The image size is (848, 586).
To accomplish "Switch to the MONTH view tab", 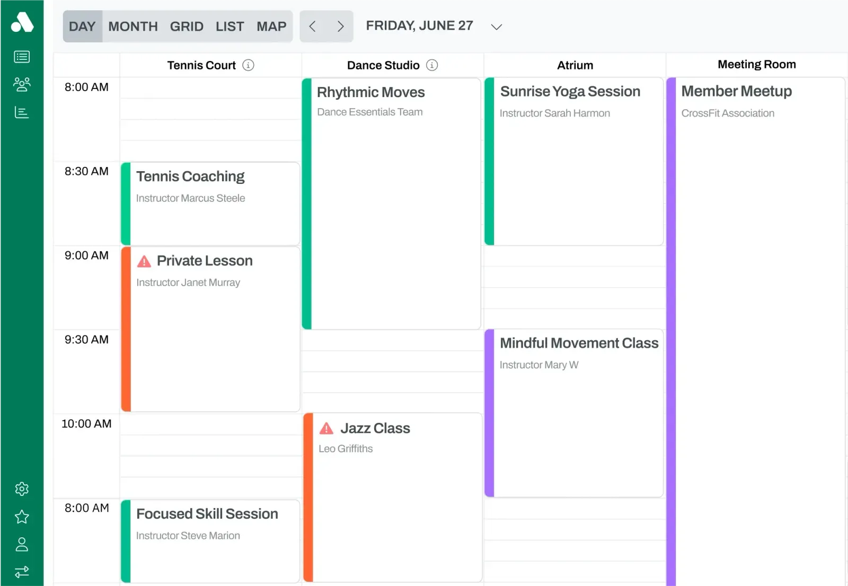I will click(132, 26).
